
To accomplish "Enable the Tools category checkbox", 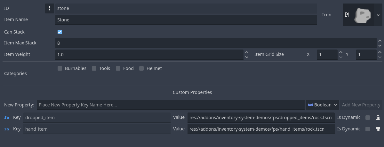I will (x=94, y=68).
